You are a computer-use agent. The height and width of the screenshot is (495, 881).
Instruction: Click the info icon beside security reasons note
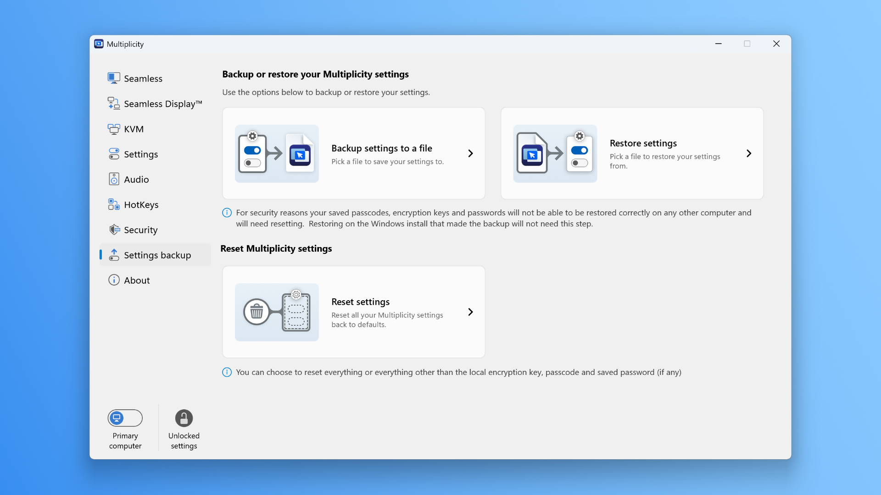tap(227, 213)
